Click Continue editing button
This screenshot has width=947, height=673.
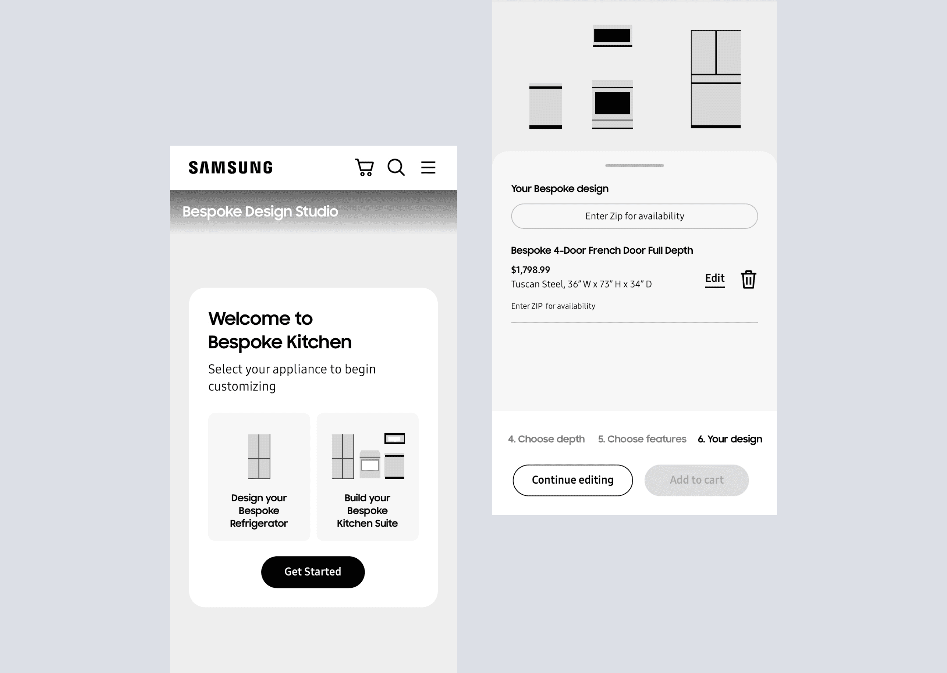(572, 480)
